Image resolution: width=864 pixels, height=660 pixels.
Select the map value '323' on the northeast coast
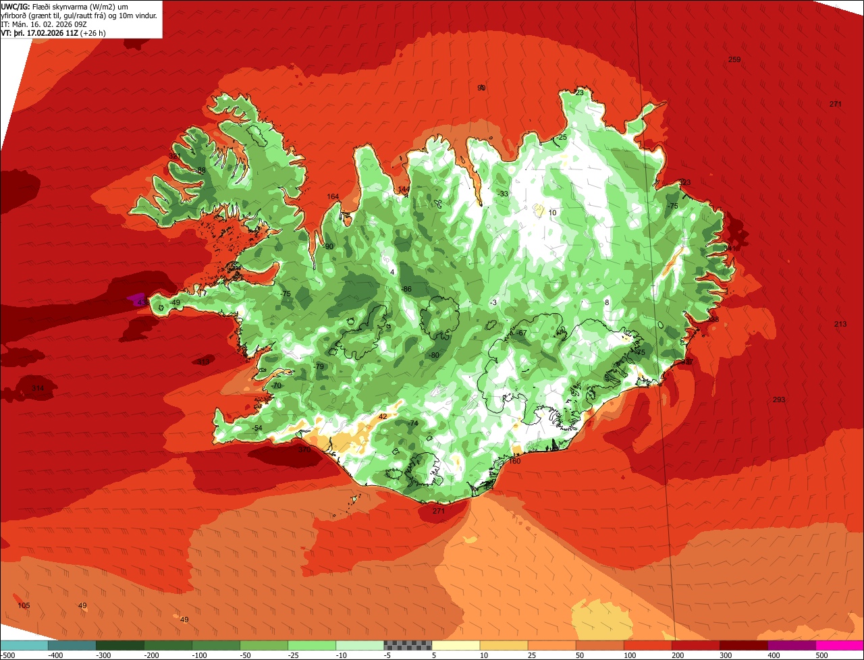[684, 182]
